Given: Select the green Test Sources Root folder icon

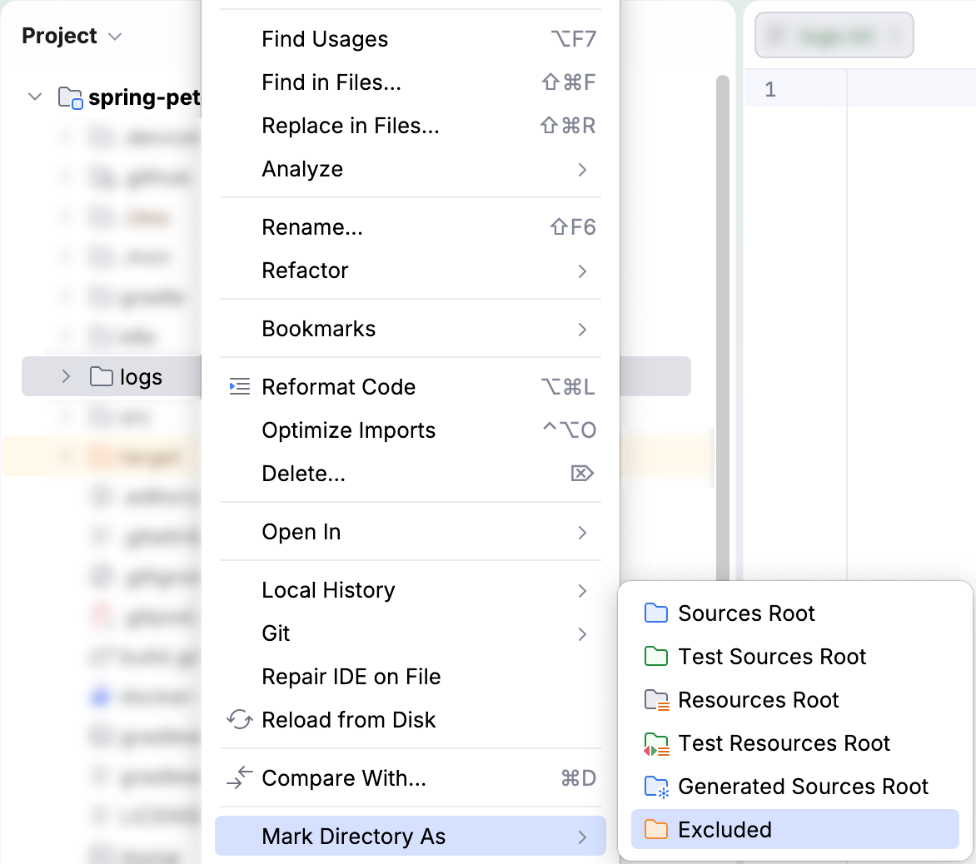Looking at the screenshot, I should [655, 656].
